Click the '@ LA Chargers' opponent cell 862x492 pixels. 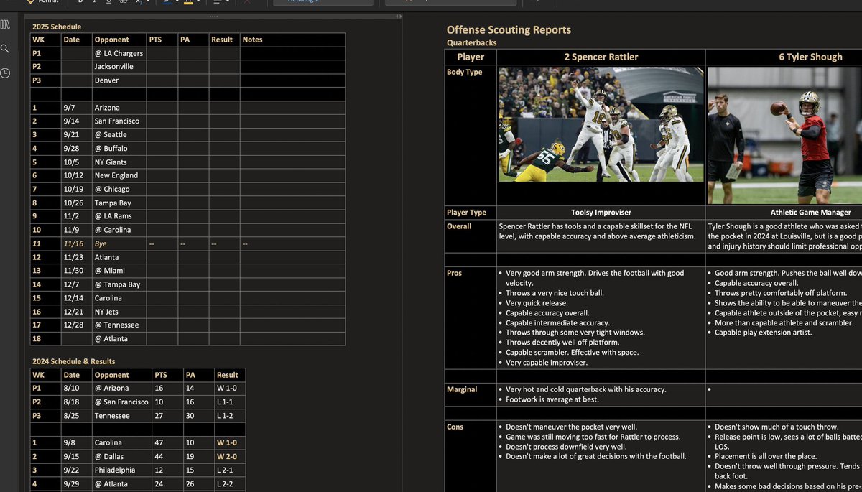[x=119, y=53]
